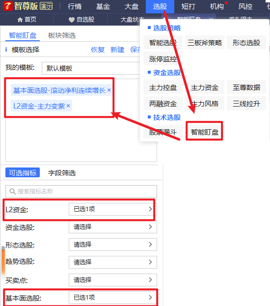270x306 pixels.
Task: Switch to the 自选股 tab
Action: point(81,20)
